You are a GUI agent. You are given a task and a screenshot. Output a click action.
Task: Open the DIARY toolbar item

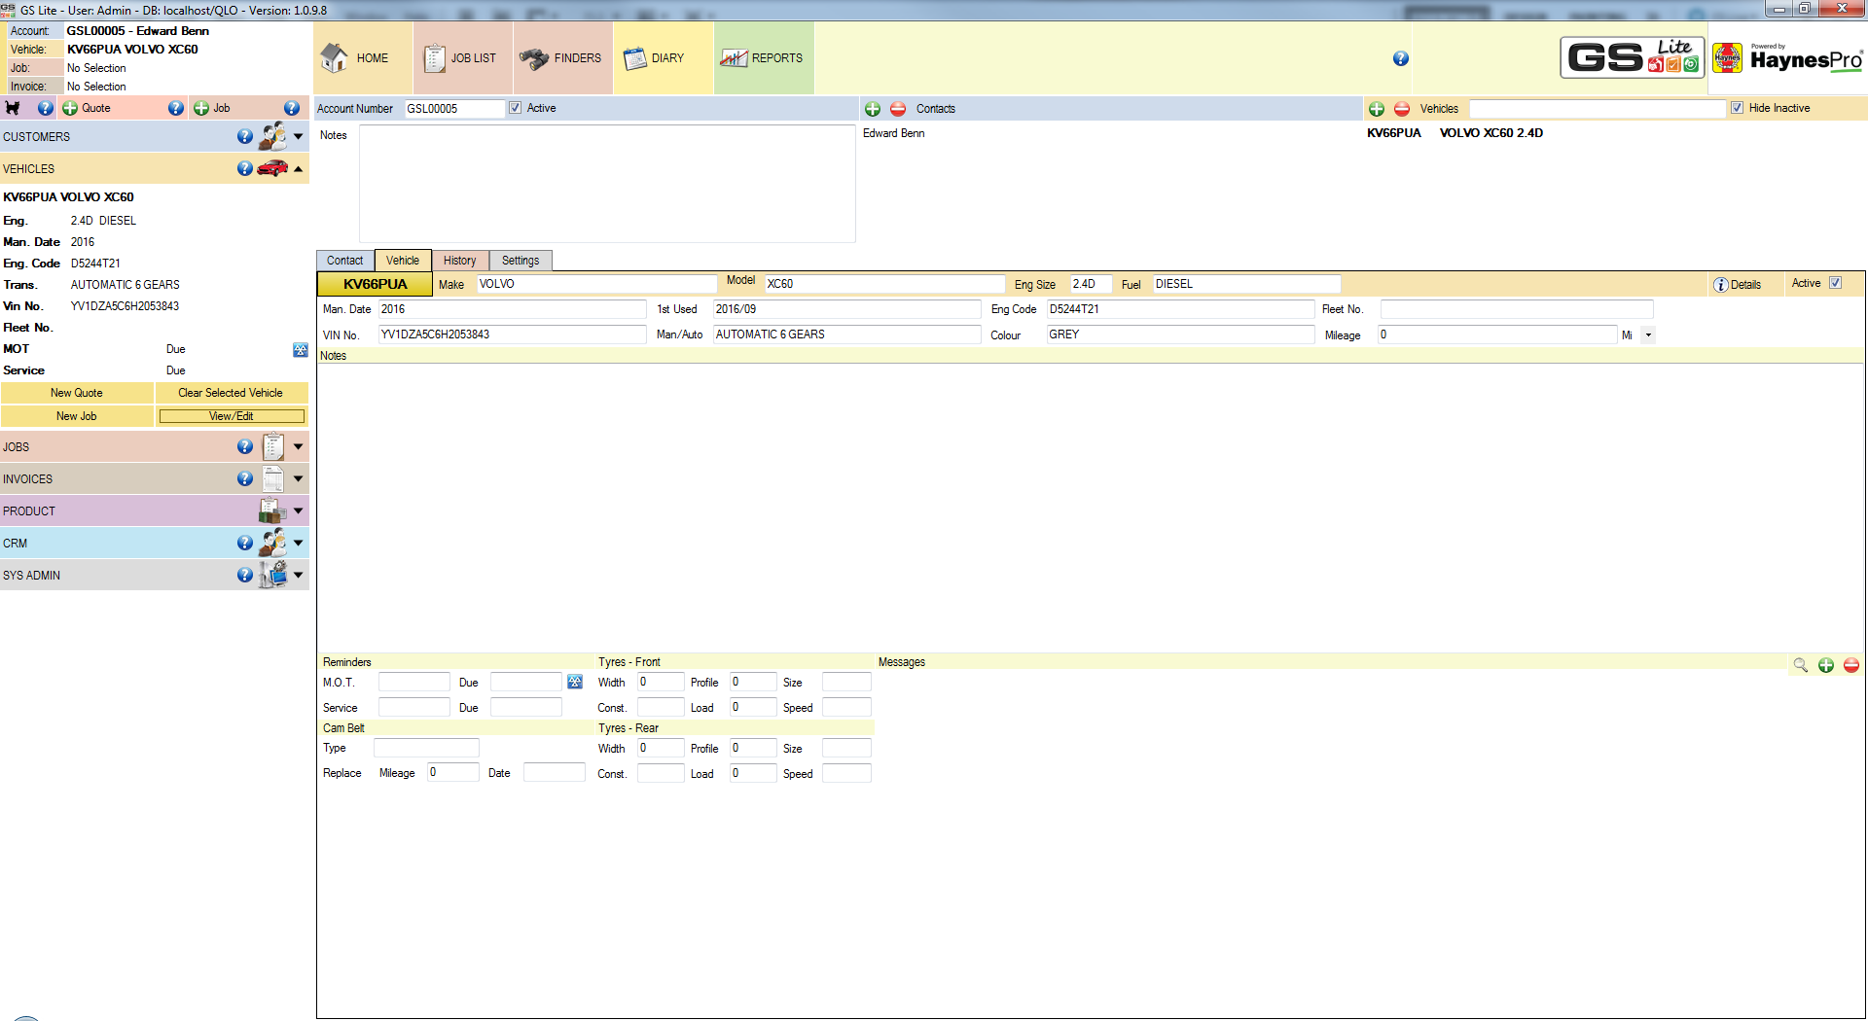[663, 58]
